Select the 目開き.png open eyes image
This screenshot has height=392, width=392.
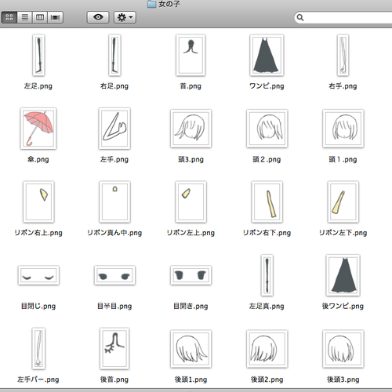tap(191, 275)
